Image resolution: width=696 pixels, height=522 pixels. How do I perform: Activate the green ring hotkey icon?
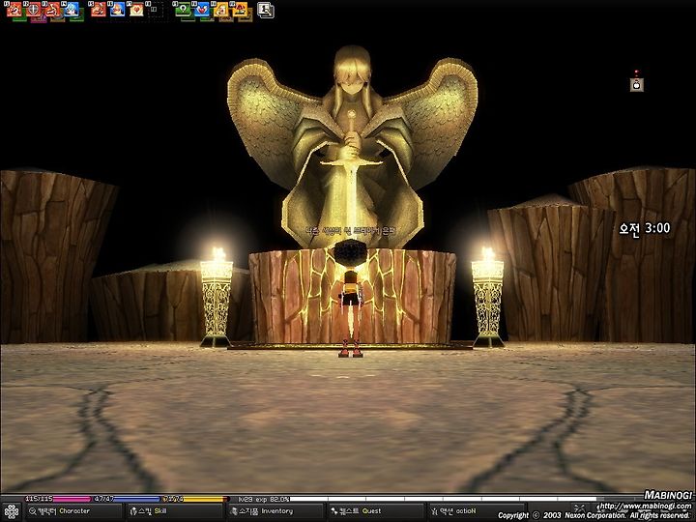pos(183,9)
